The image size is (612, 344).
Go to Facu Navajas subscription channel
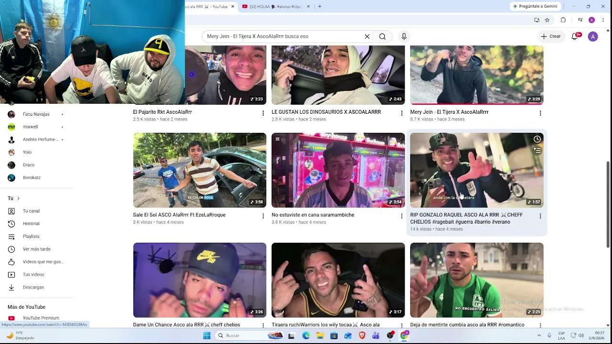click(x=36, y=114)
